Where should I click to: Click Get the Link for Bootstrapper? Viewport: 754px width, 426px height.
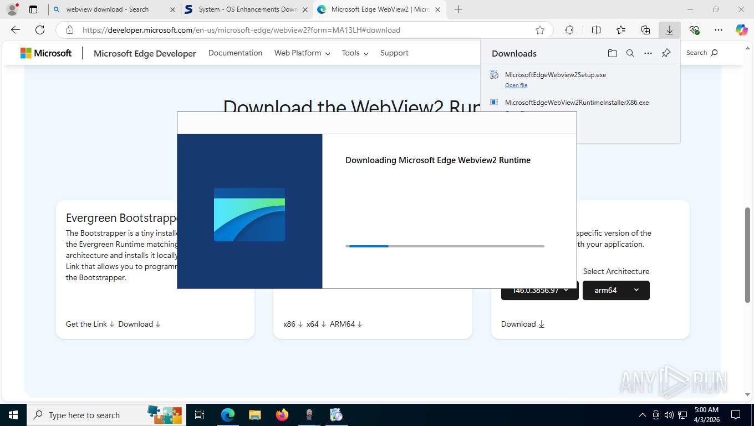(x=90, y=324)
